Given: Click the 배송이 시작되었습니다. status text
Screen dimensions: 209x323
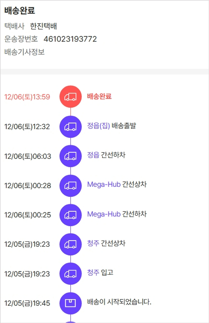Looking at the screenshot, I should tap(119, 302).
